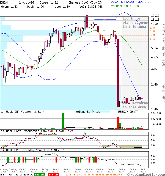
Task: Click the upper 'Log in to view patterns' text
Action: (x=135, y=23)
